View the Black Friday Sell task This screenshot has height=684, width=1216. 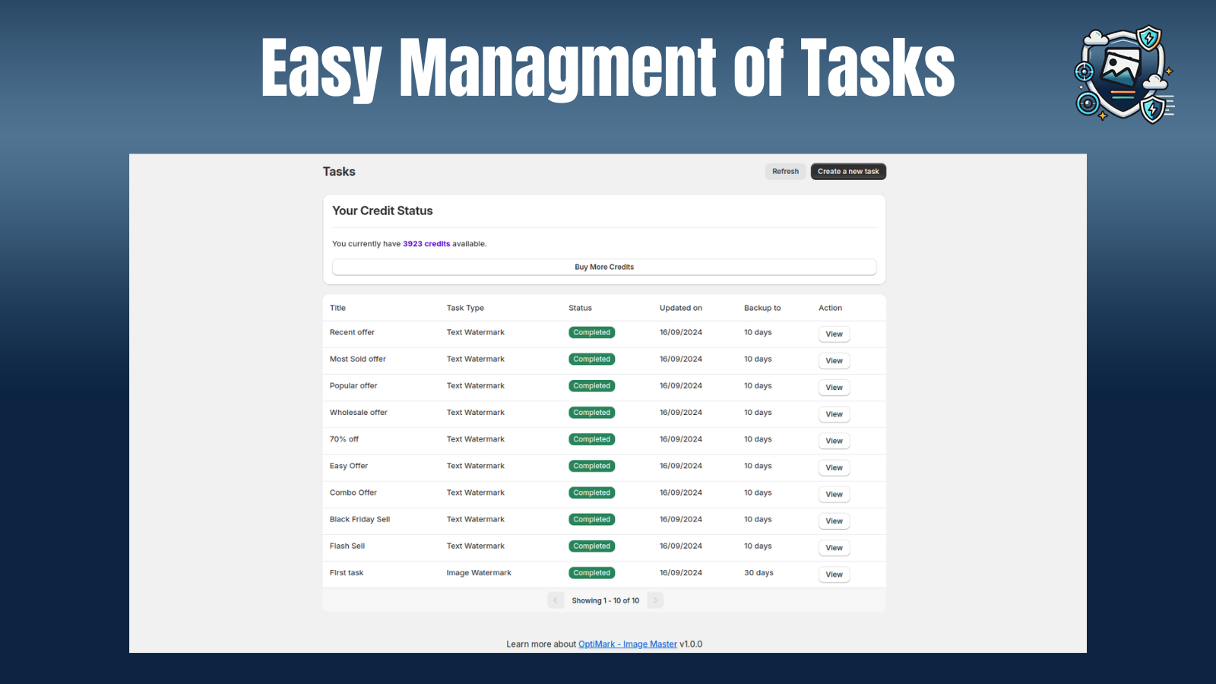[x=834, y=521]
